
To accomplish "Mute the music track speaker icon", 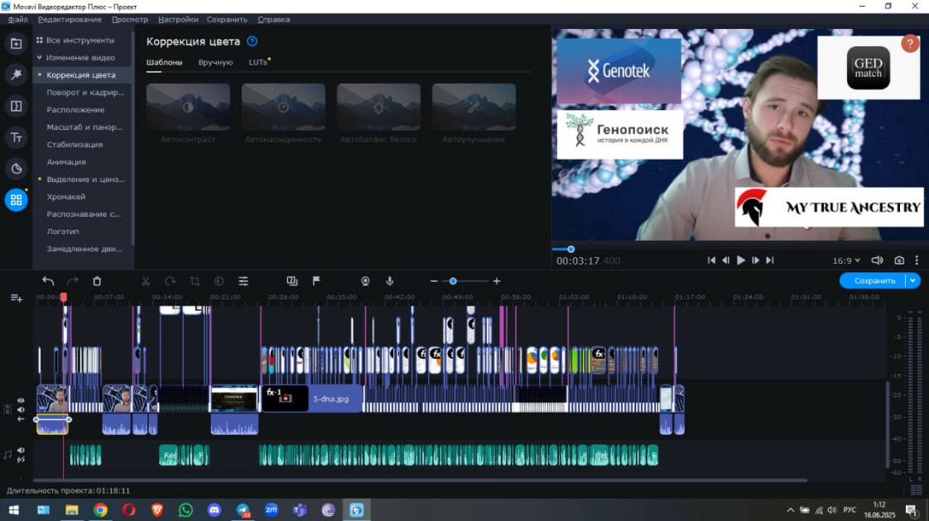I will pos(21,451).
